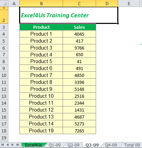Click sales value 2516
The image size is (142, 148).
(79, 96)
